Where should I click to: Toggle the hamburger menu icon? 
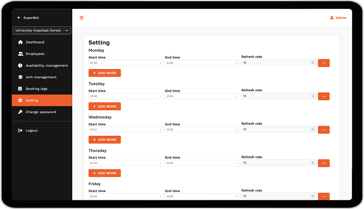click(x=81, y=18)
